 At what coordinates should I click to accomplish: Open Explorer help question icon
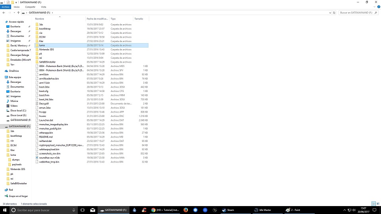pos(379,7)
